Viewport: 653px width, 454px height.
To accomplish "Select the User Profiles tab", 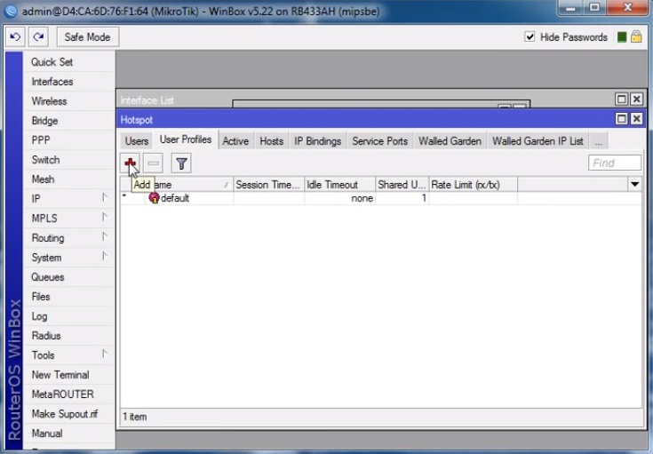I will 186,139.
